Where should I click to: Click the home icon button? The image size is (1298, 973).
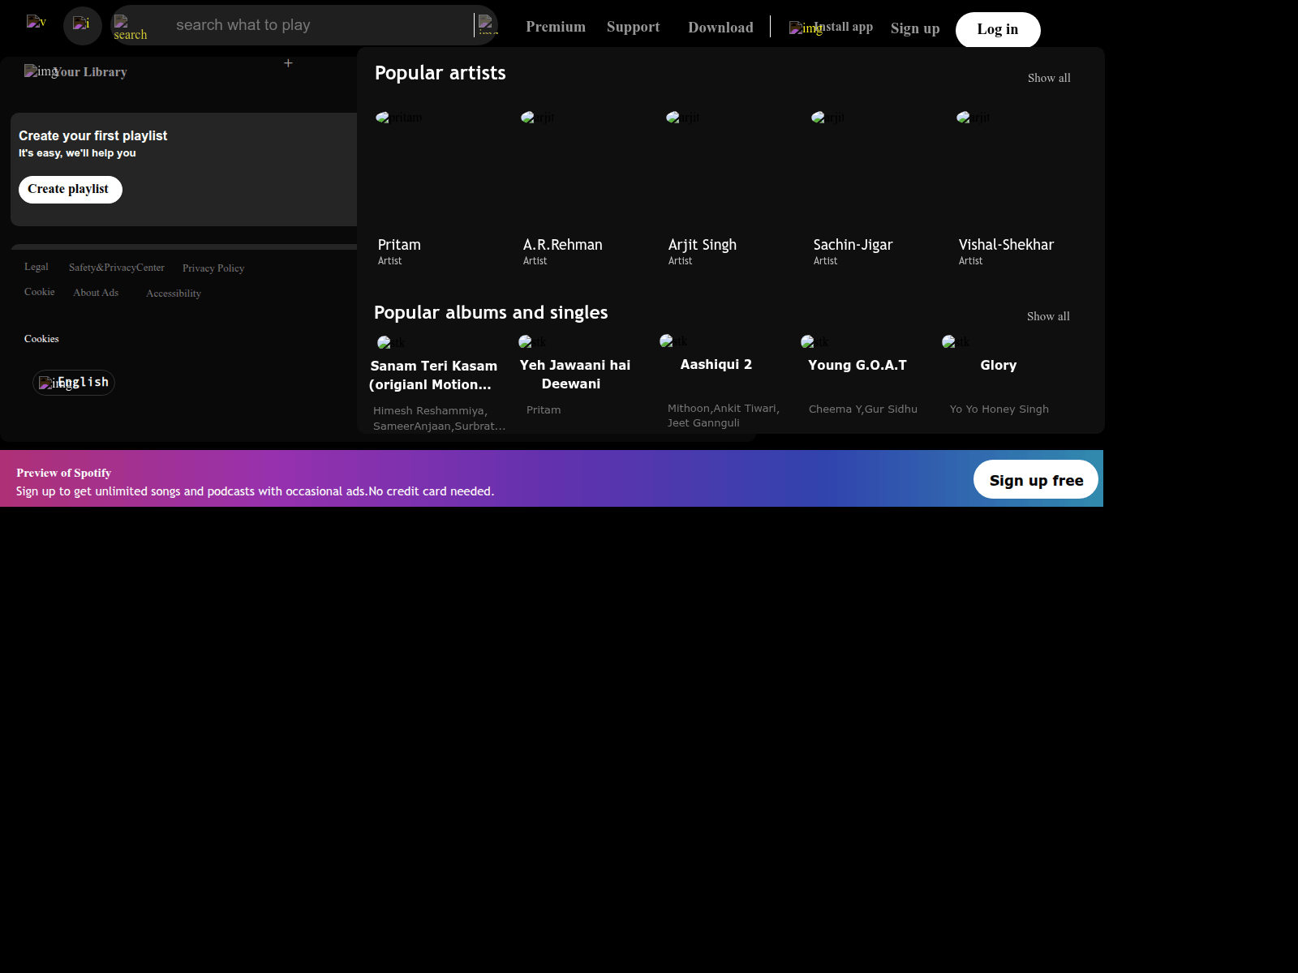[x=82, y=25]
